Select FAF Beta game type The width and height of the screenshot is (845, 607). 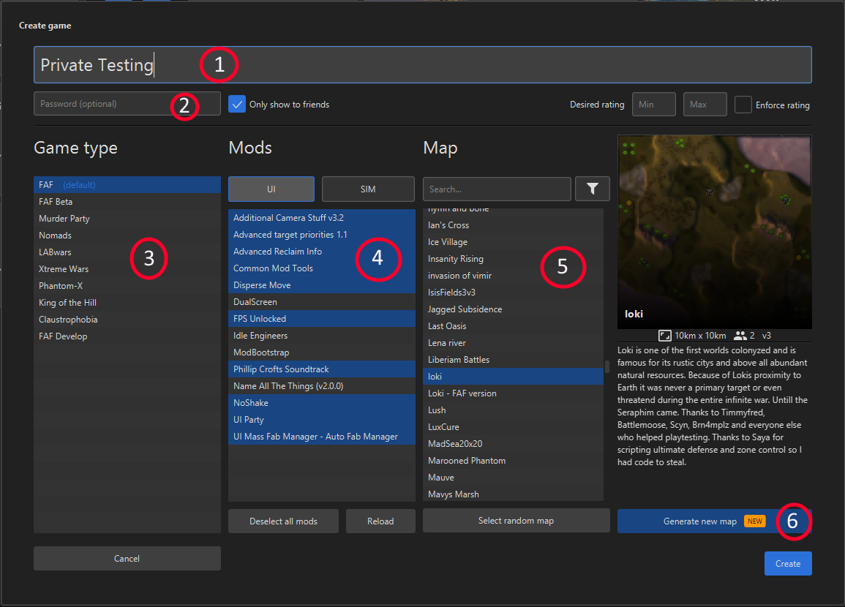click(x=127, y=201)
